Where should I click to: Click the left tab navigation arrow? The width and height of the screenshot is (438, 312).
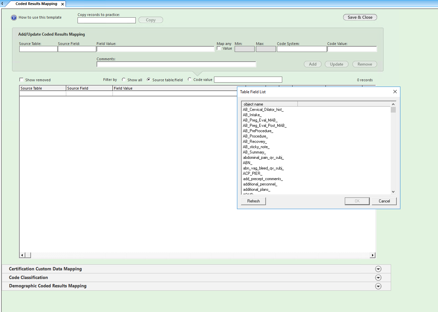pyautogui.click(x=2, y=4)
